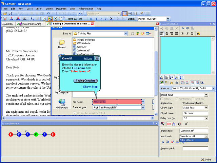Toggle the Shift key checkbox
The width and height of the screenshot is (217, 163).
click(x=193, y=99)
